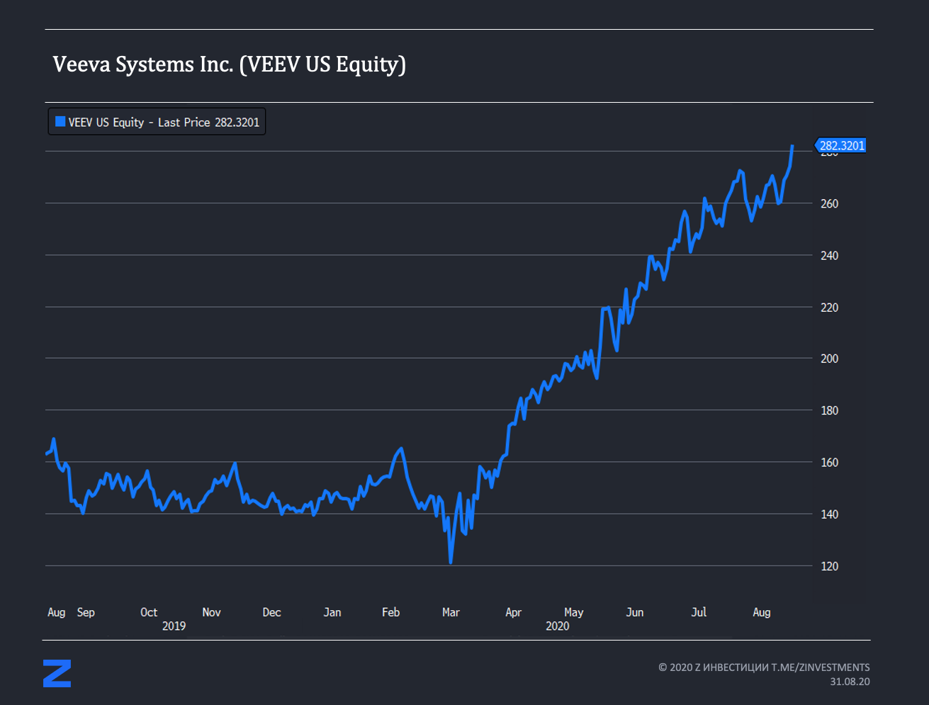929x705 pixels.
Task: Click the 'Jun' x-axis label
Action: point(635,612)
